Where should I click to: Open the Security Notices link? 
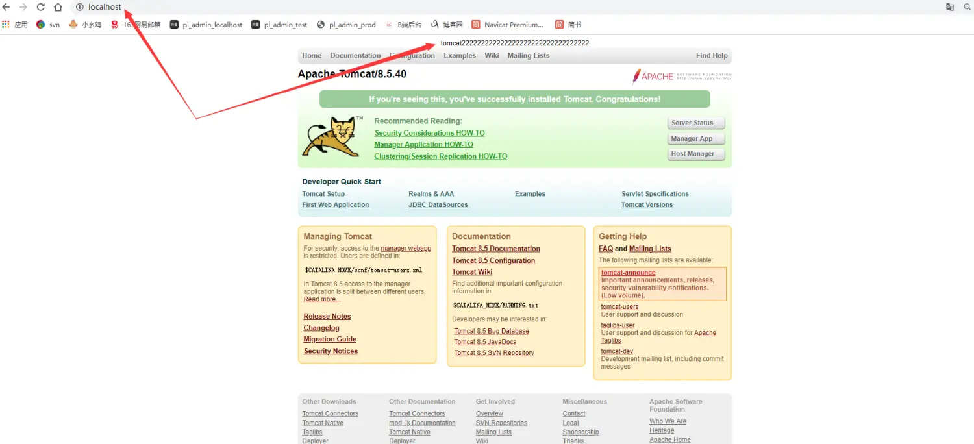pyautogui.click(x=331, y=351)
